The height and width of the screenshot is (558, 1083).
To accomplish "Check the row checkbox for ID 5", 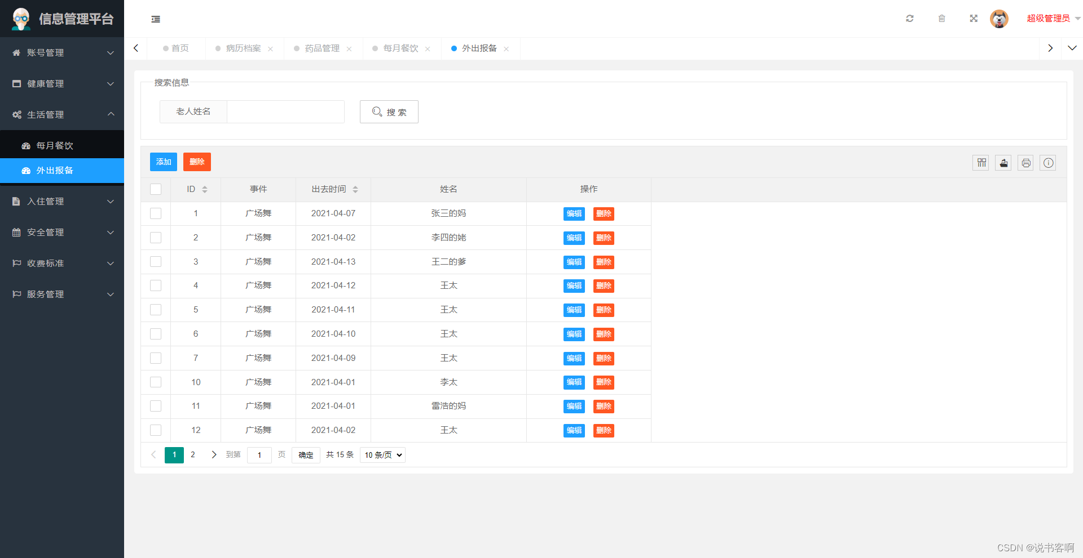I will click(x=156, y=310).
